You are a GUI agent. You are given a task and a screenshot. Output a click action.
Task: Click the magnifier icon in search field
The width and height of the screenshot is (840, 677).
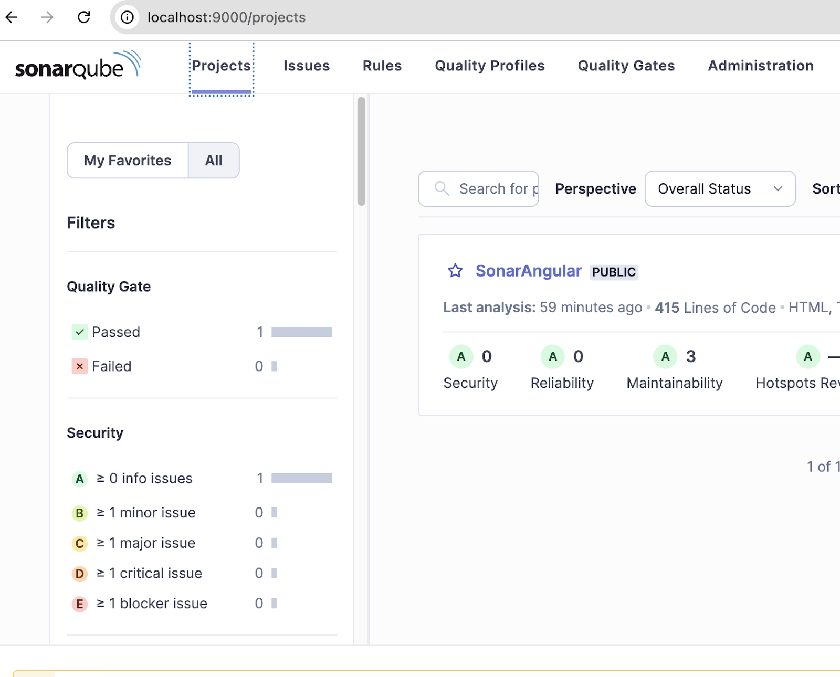coord(442,188)
